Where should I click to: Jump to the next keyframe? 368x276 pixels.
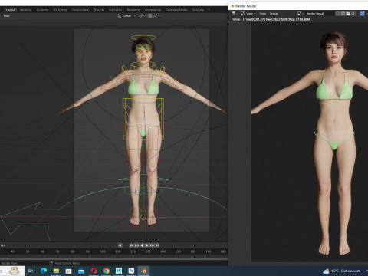[x=153, y=245]
